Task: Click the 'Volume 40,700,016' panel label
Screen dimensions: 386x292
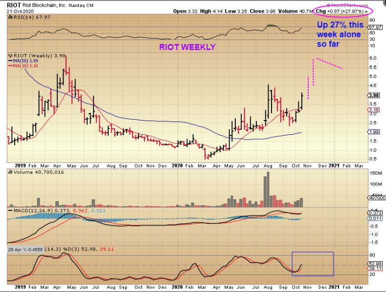Action: tap(39, 172)
